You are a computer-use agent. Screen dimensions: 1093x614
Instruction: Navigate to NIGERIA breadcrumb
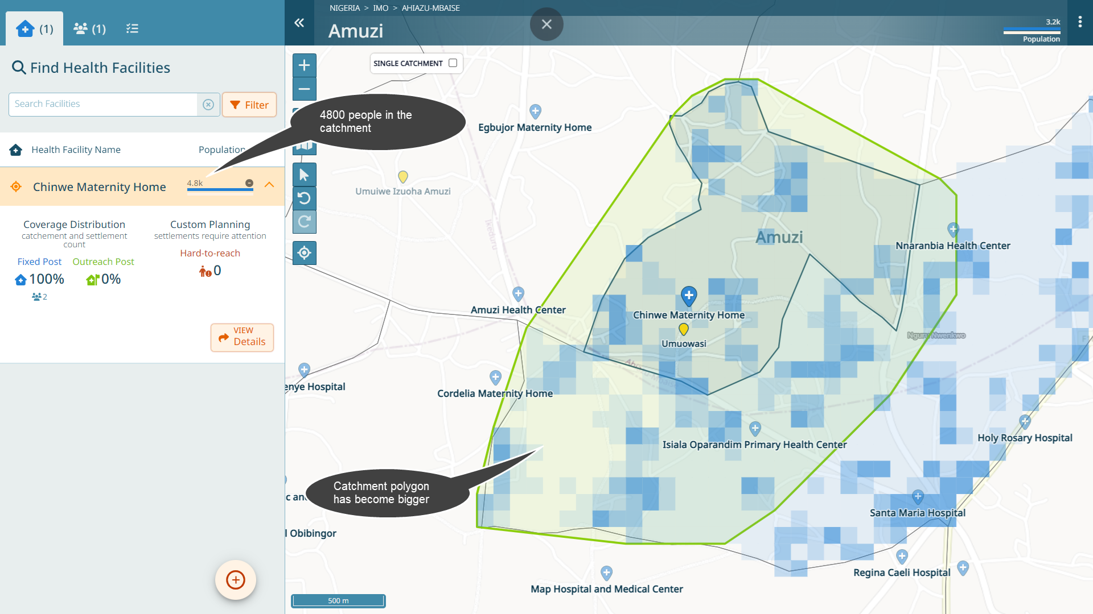[x=345, y=8]
